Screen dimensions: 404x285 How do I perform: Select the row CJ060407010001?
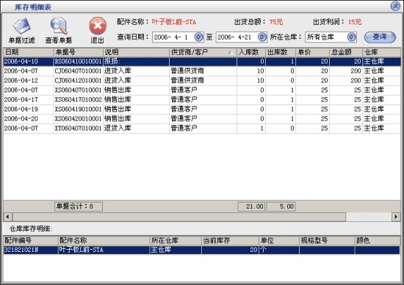pos(202,71)
